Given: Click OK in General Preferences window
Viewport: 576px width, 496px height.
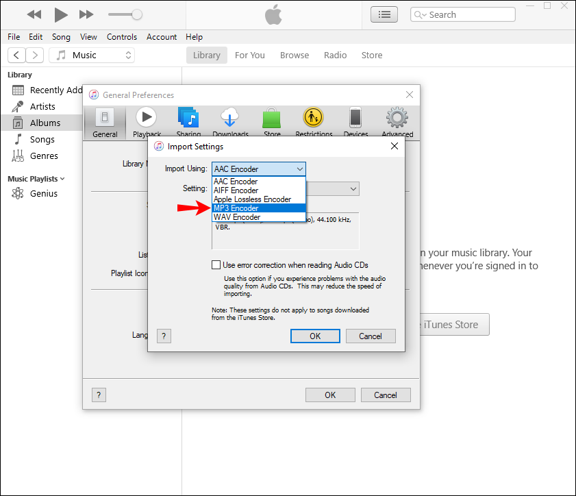Looking at the screenshot, I should [x=330, y=395].
